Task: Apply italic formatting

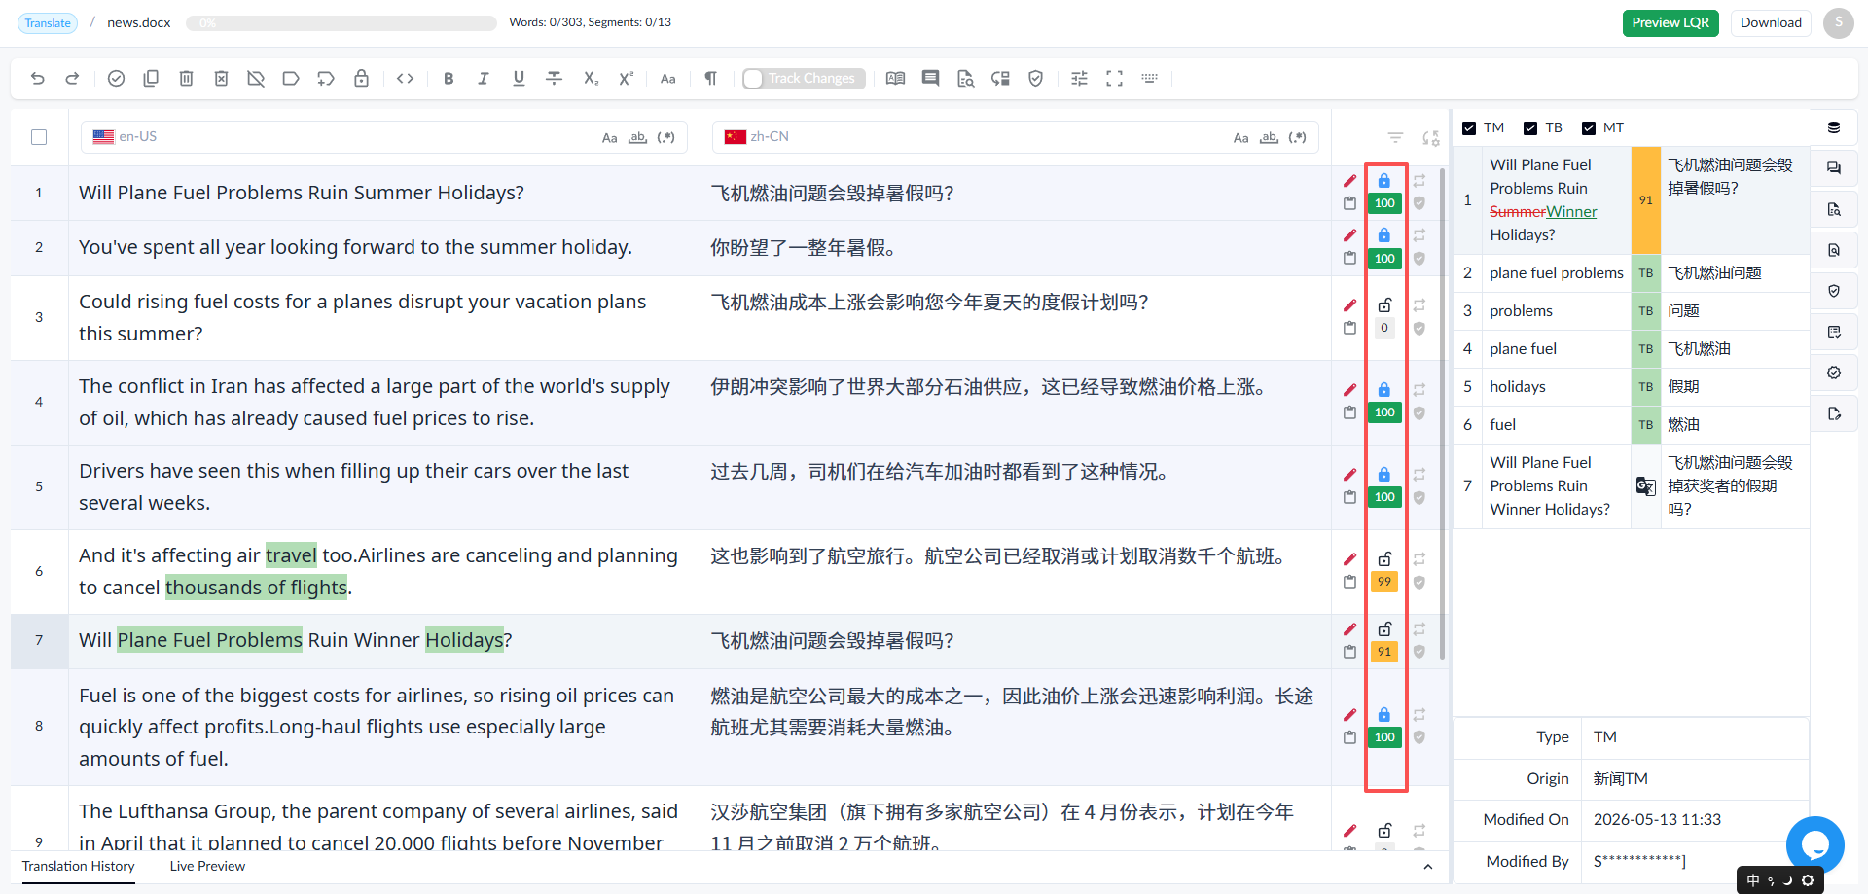Action: 484,79
